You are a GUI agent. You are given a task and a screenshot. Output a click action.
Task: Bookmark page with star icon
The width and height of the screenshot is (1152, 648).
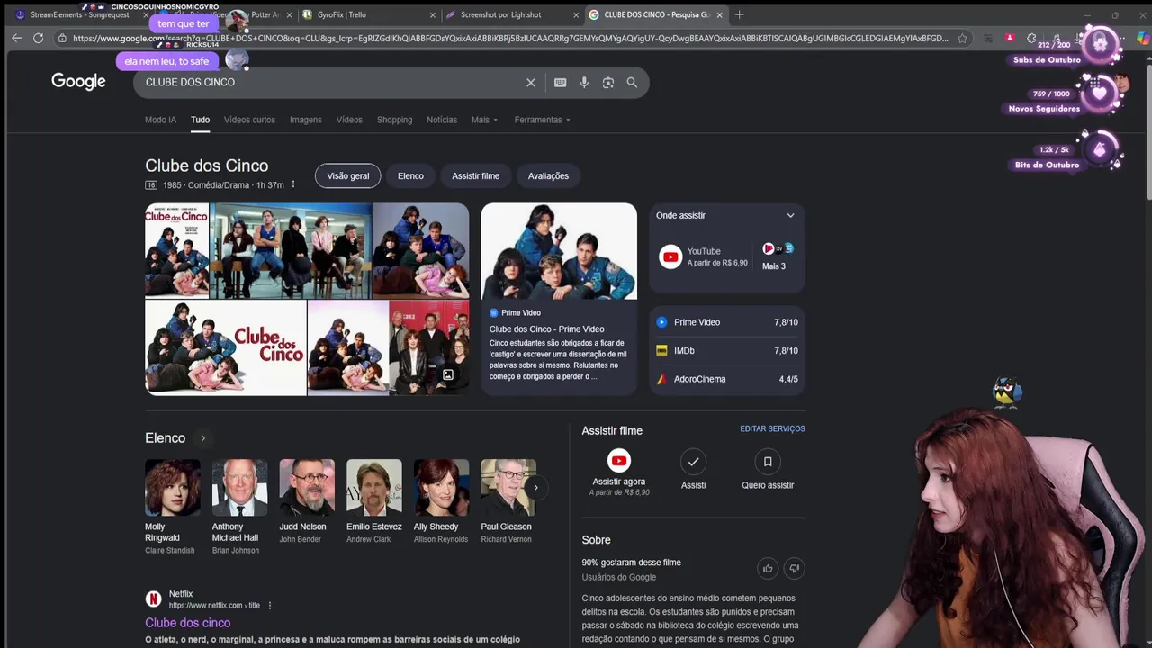962,39
